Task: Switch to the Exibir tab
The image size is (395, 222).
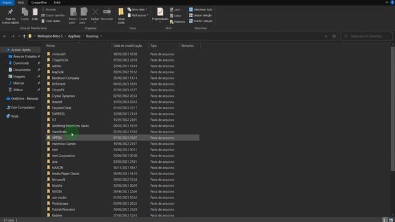Action: click(x=57, y=2)
